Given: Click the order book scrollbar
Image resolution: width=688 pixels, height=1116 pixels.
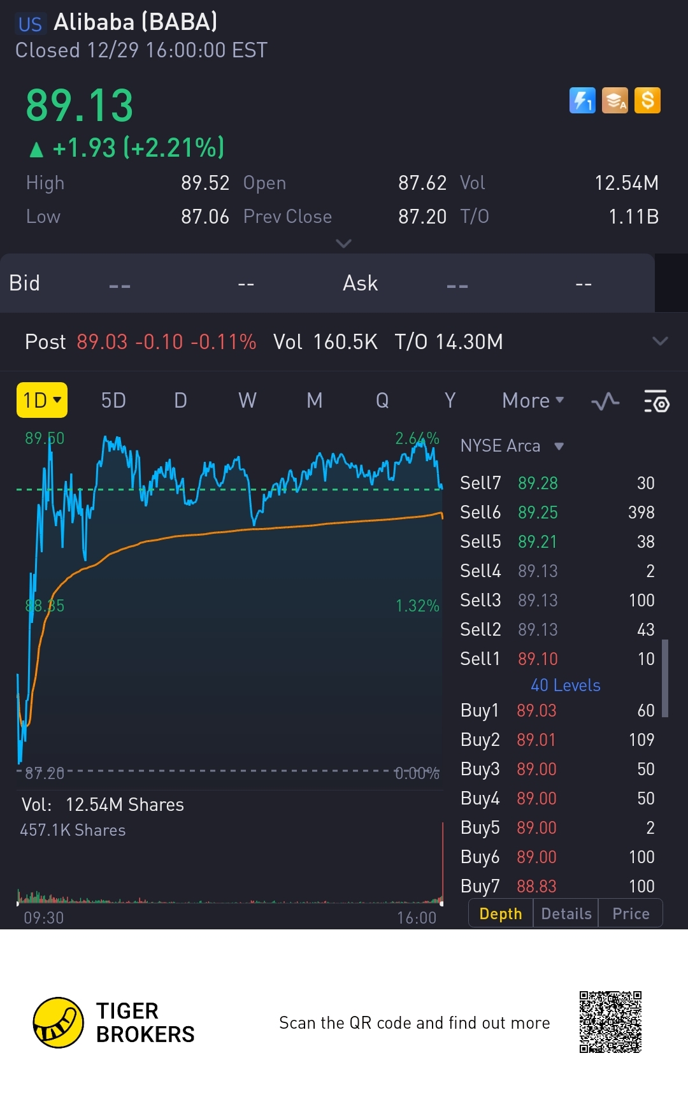Looking at the screenshot, I should (x=665, y=678).
